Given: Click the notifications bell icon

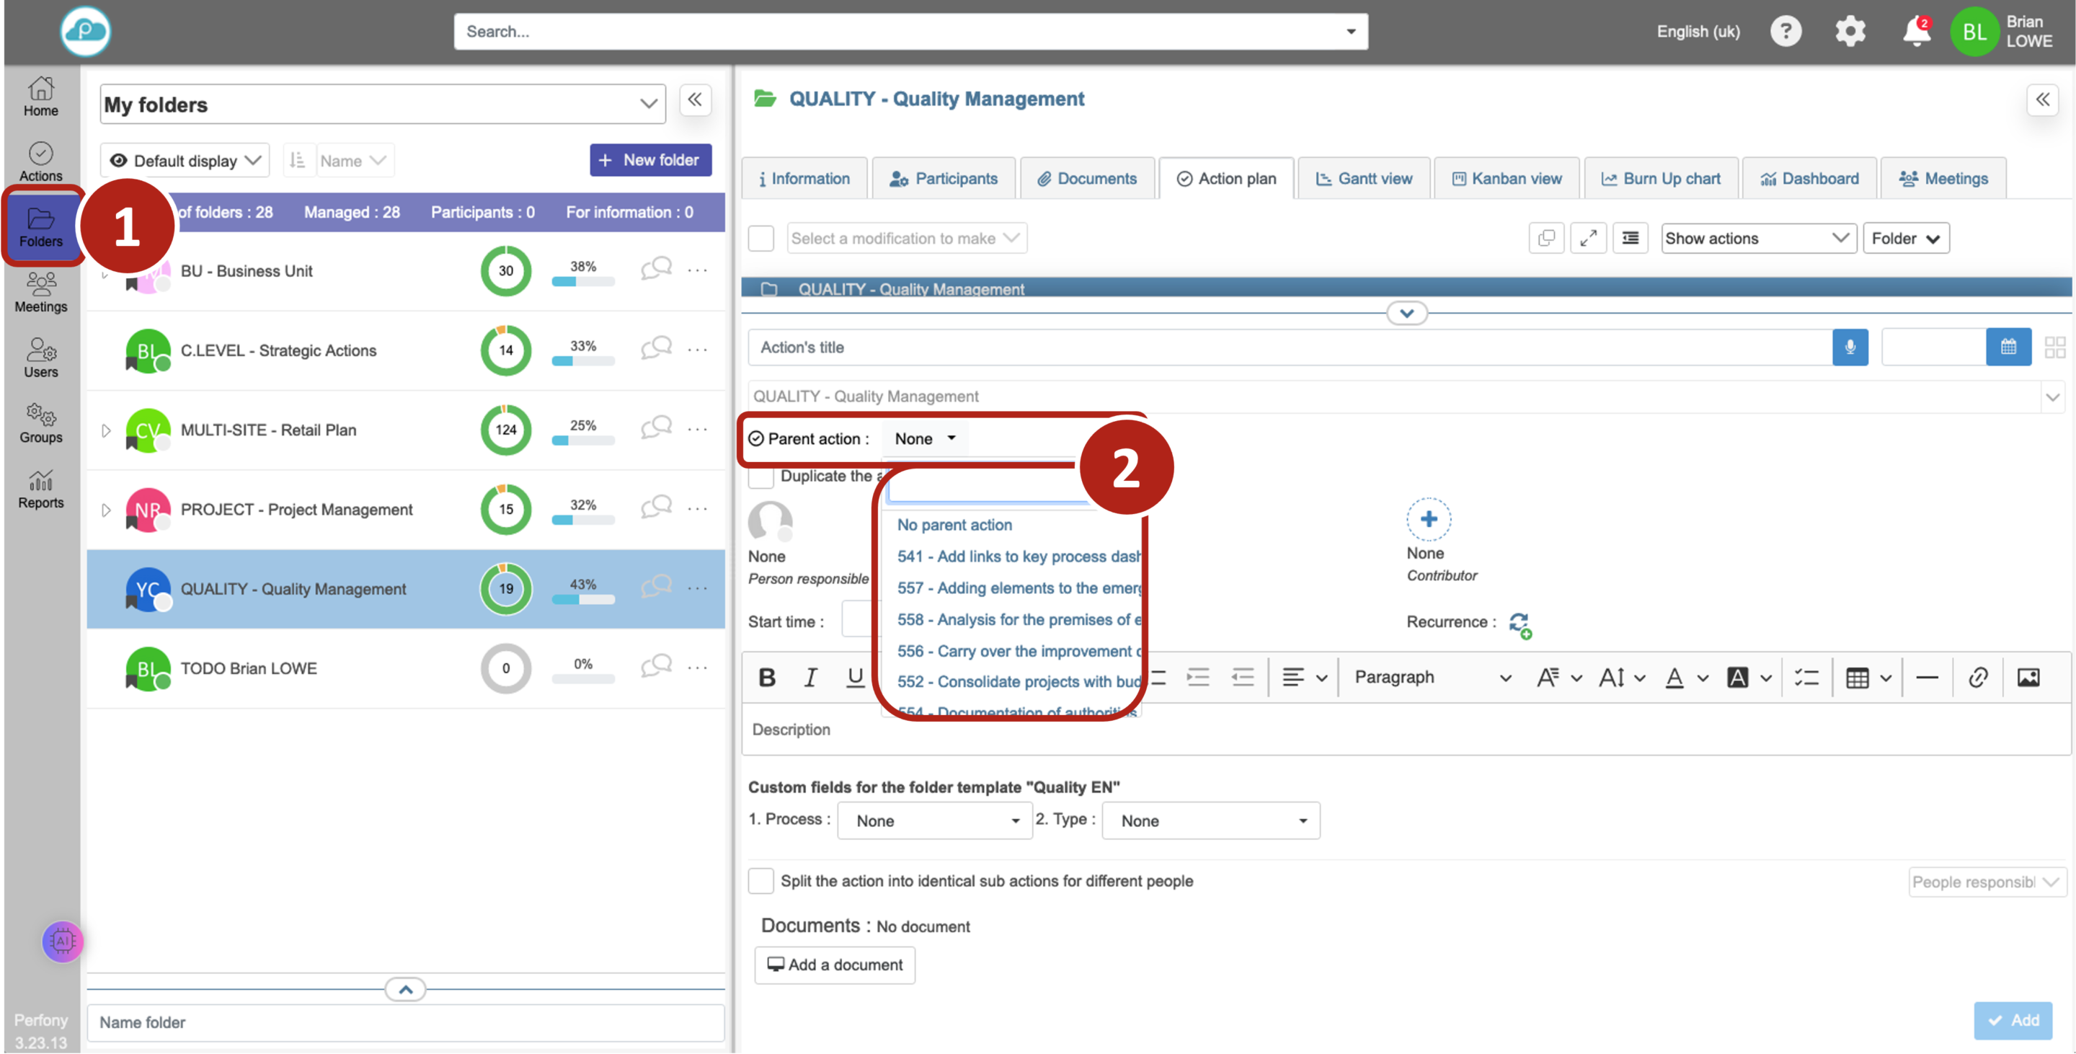Looking at the screenshot, I should coord(1916,32).
